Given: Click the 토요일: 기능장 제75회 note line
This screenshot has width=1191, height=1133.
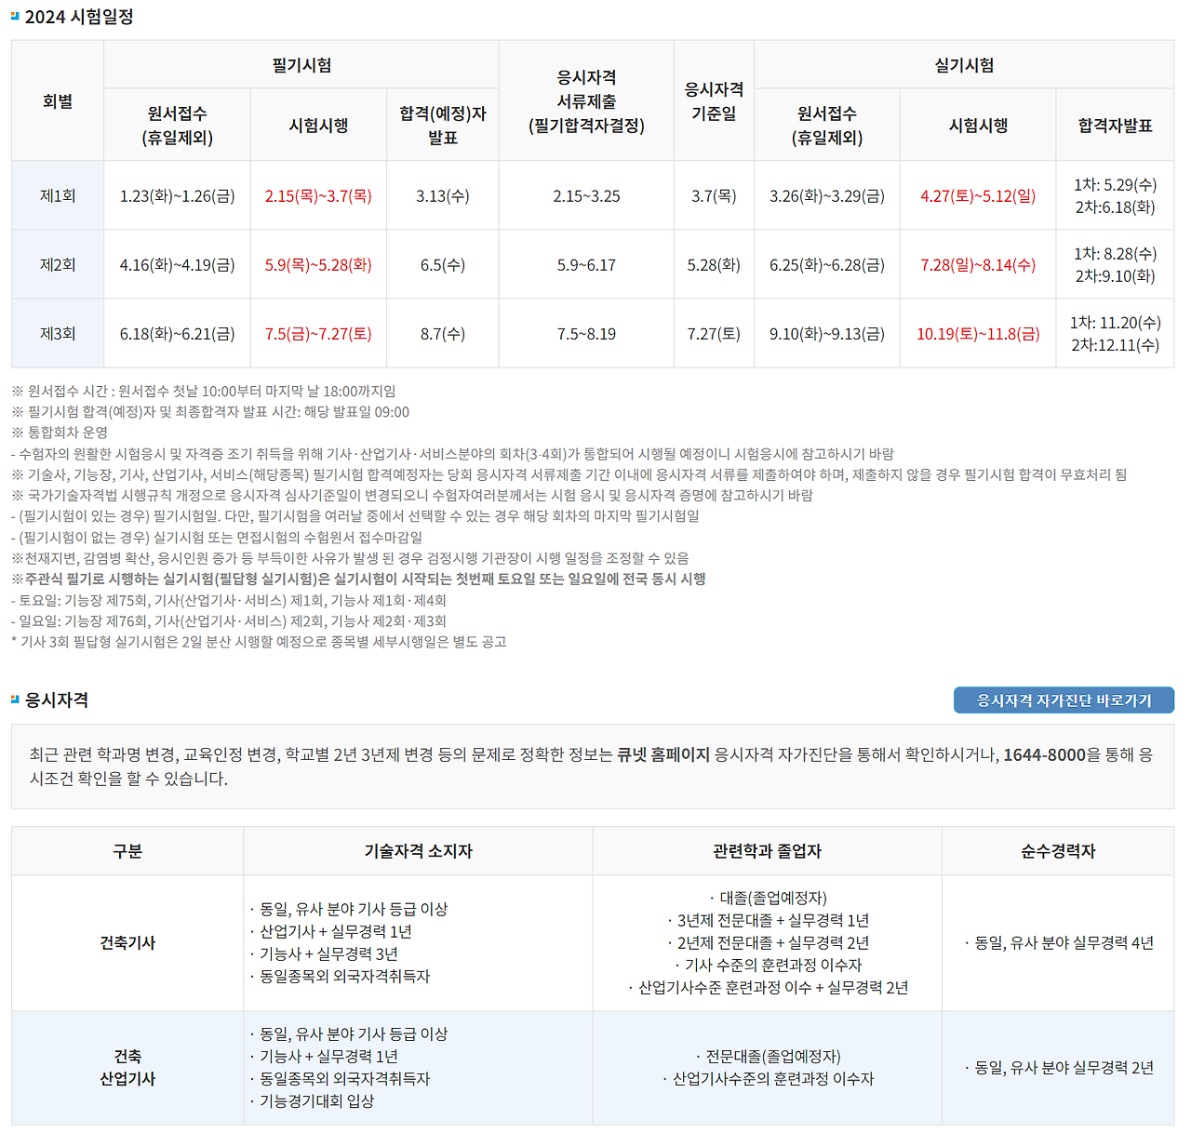Looking at the screenshot, I should [229, 600].
